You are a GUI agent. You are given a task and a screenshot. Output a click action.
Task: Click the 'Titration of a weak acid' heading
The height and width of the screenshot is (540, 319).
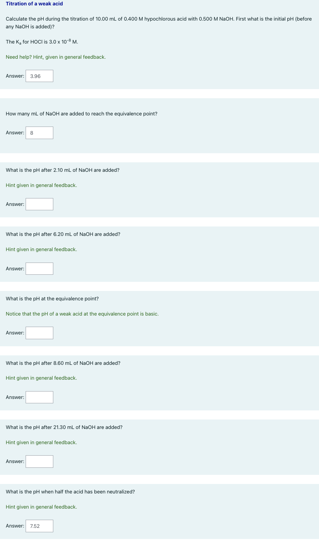(x=34, y=4)
